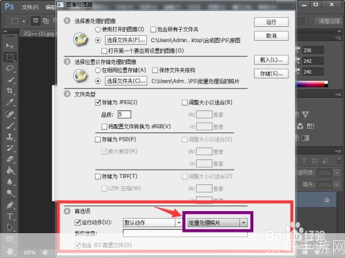The height and width of the screenshot is (258, 345).
Task: Select 使用打开的图像(I) radio option
Action: point(98,30)
